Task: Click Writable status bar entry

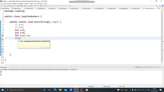Action: coord(91,86)
